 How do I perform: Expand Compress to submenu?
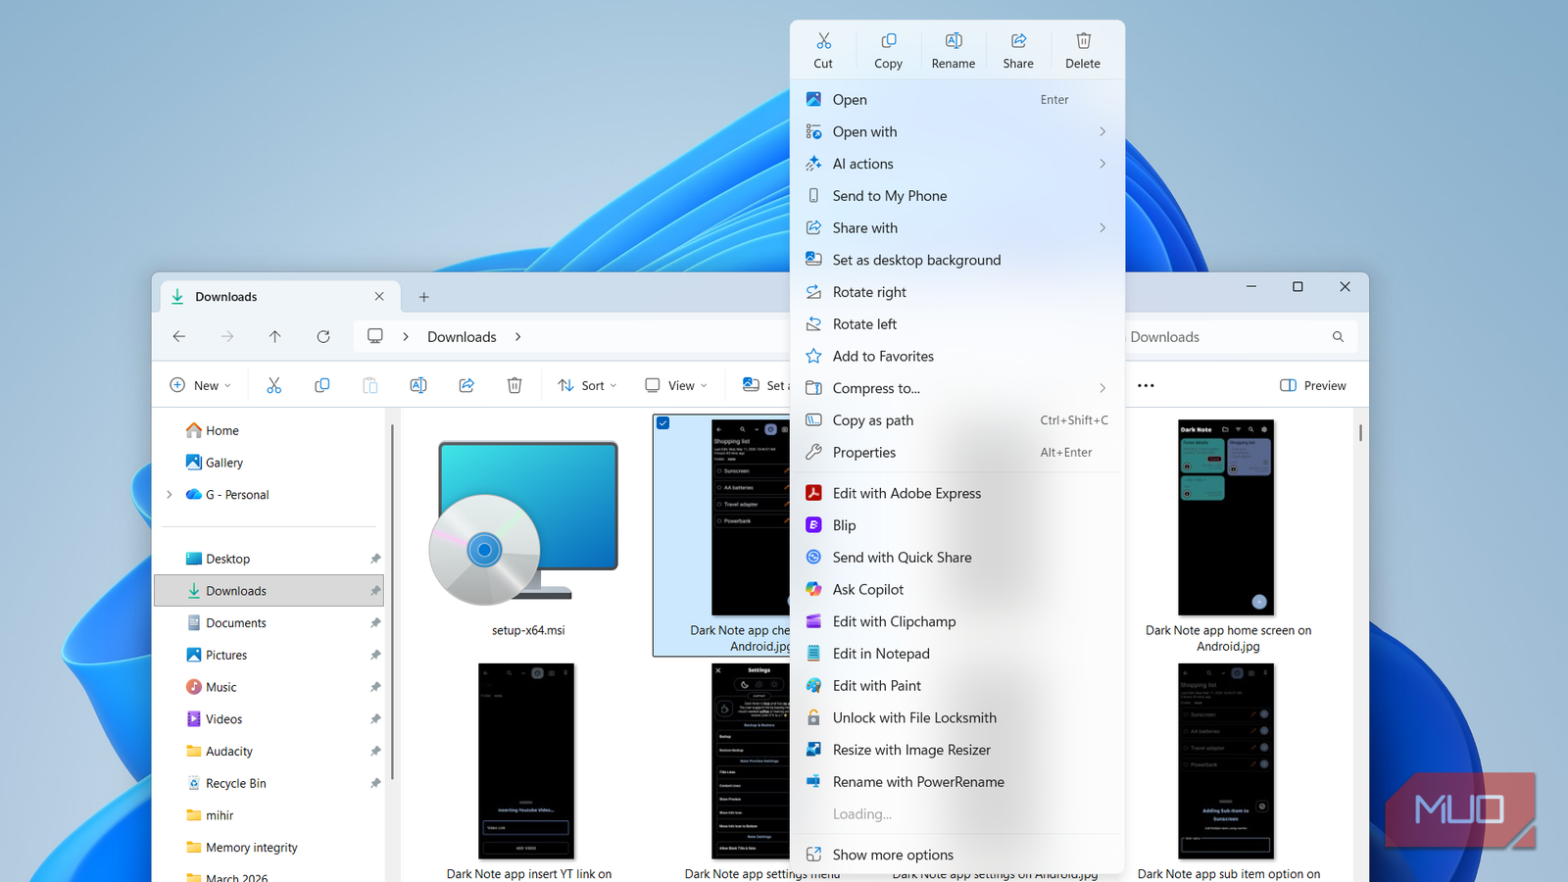click(x=957, y=388)
